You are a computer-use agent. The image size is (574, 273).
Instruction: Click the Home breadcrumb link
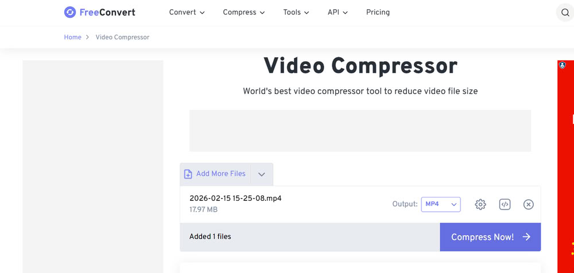coord(72,37)
